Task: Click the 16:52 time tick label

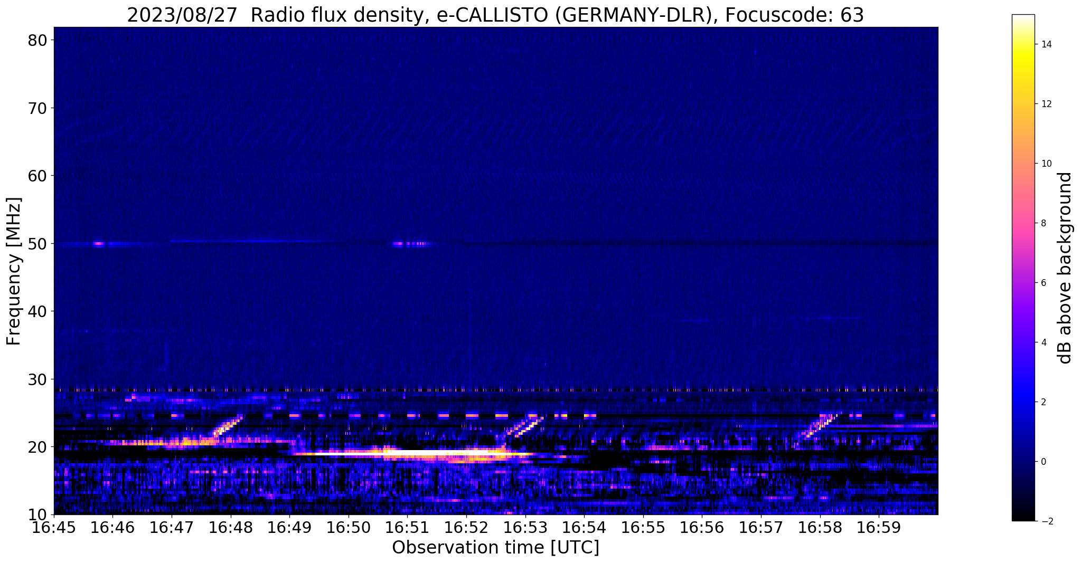Action: 466,528
